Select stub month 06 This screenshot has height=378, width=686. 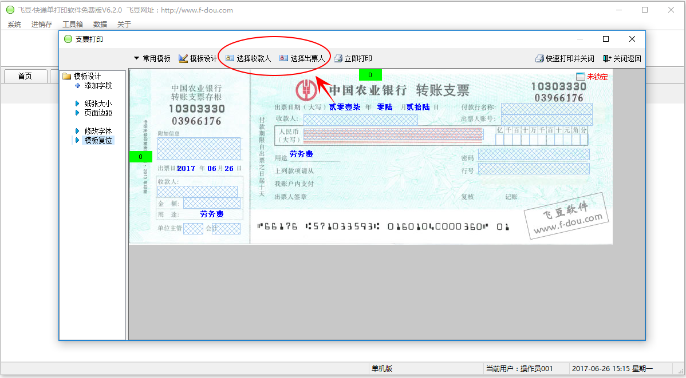click(x=212, y=169)
